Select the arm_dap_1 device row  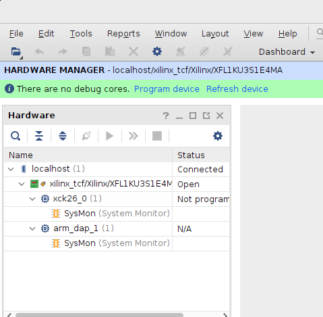click(117, 228)
